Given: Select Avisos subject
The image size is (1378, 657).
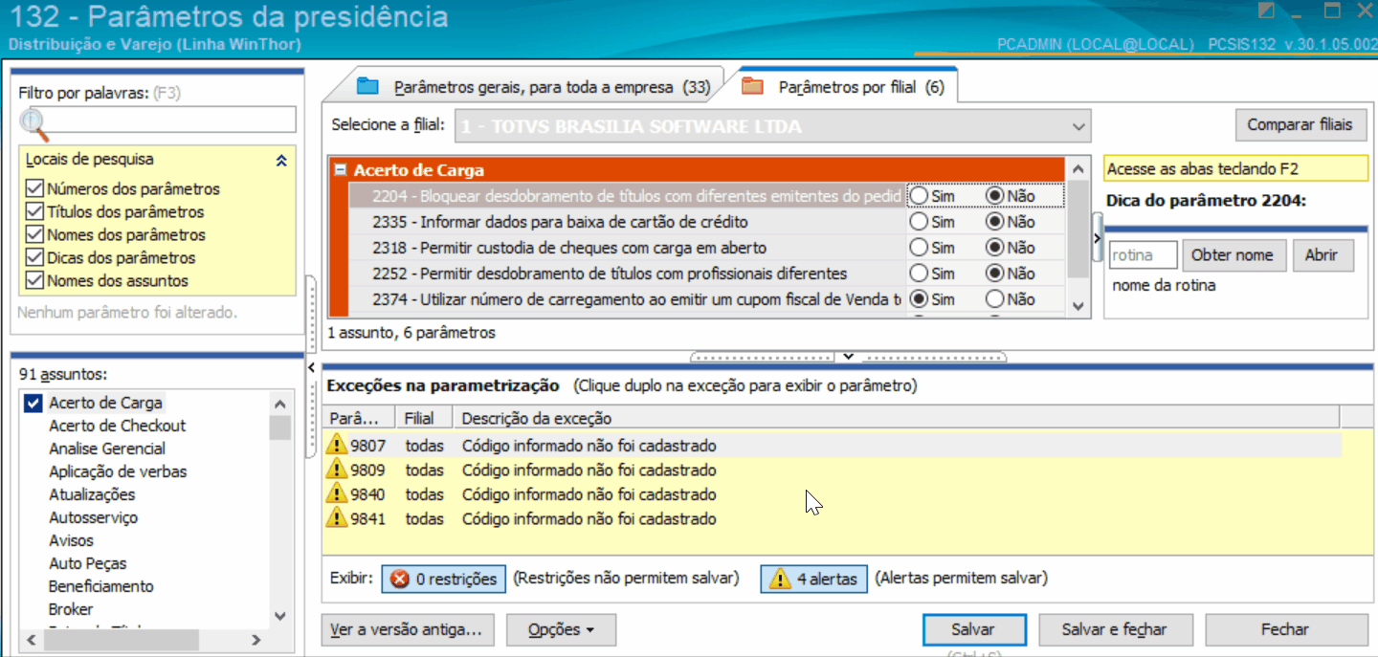Looking at the screenshot, I should pyautogui.click(x=71, y=540).
